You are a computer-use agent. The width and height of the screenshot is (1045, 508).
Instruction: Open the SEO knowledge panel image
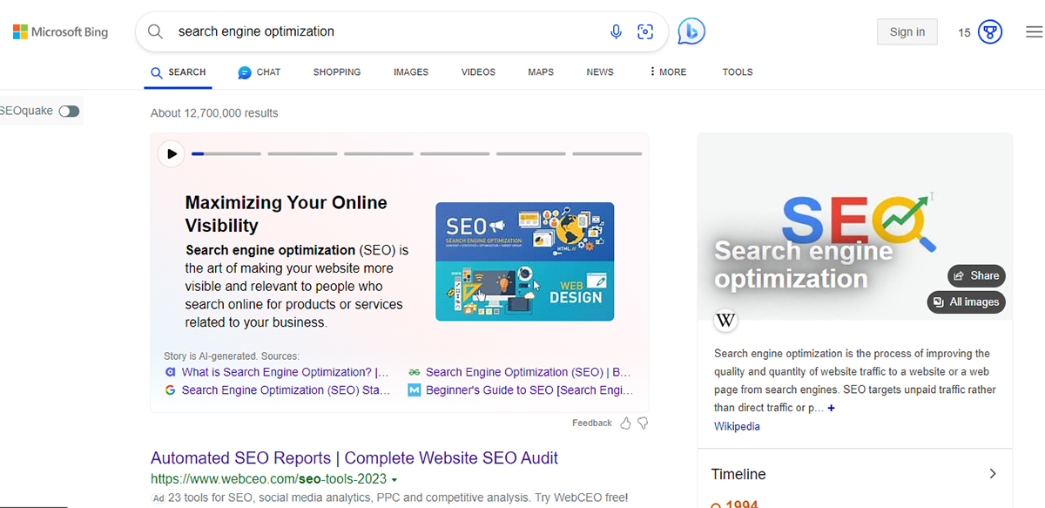854,227
